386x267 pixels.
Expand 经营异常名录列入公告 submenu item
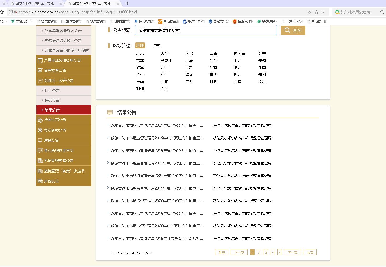[64, 31]
